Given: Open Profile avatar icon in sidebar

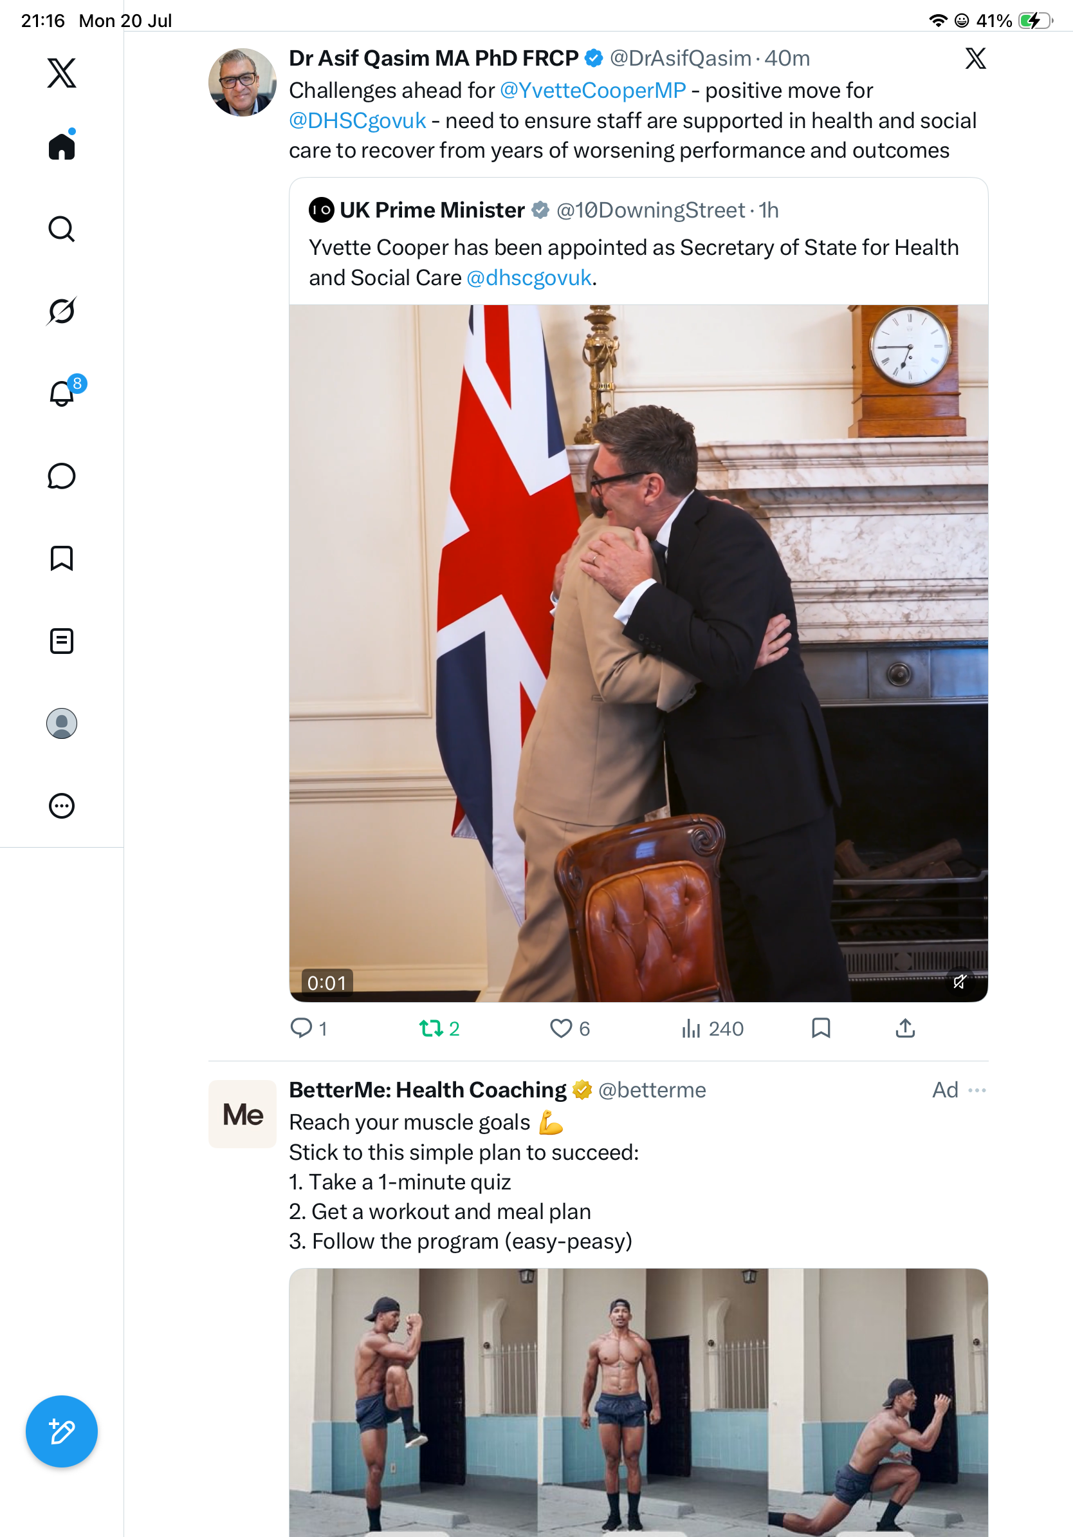Looking at the screenshot, I should (x=62, y=723).
